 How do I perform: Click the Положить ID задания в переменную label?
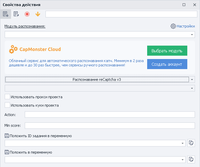[41, 136]
